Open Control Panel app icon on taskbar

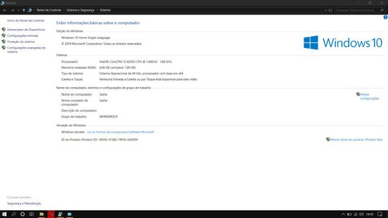pos(60,214)
